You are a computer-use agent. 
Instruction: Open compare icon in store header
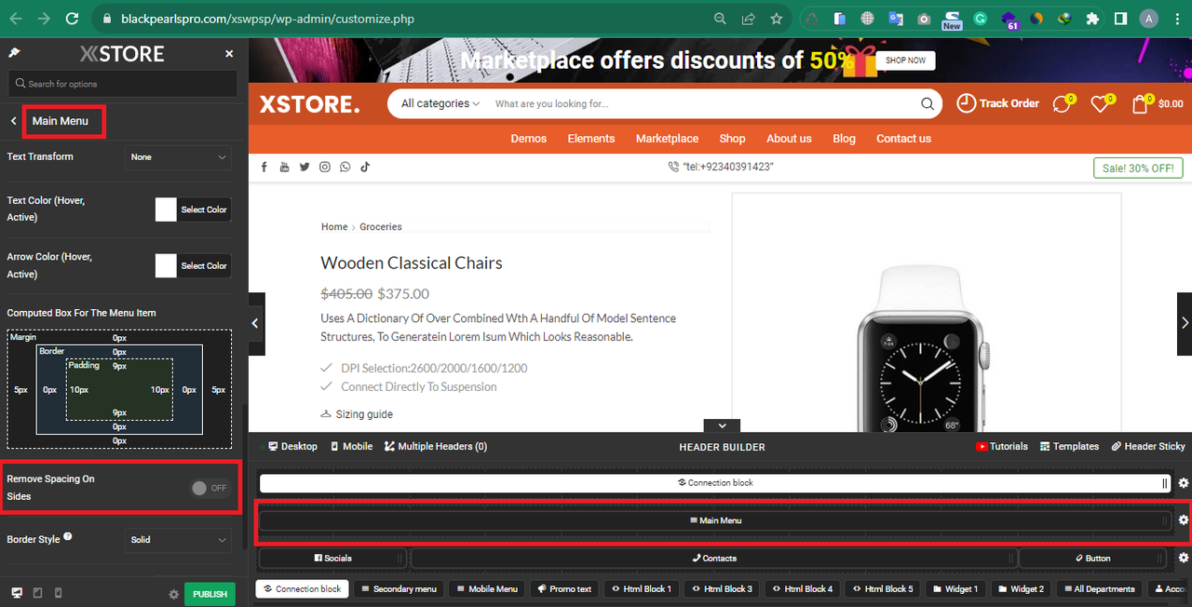pos(1062,104)
